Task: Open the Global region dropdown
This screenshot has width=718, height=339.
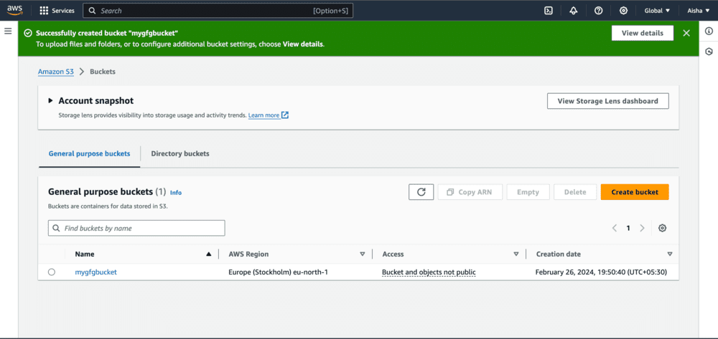Action: (x=657, y=11)
